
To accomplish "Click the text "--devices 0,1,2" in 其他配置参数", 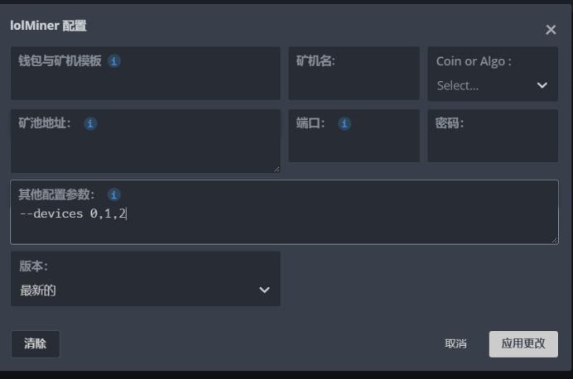I will [72, 214].
